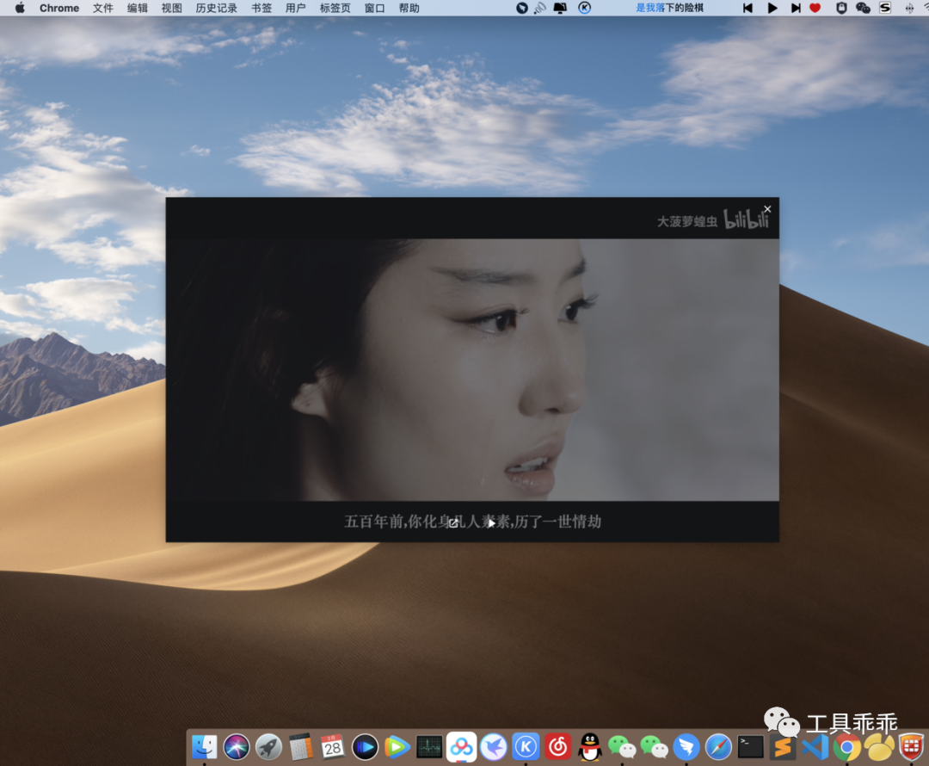Open NetEase Cloud Music from the Dock
Screen dimensions: 929x766
pyautogui.click(x=557, y=746)
